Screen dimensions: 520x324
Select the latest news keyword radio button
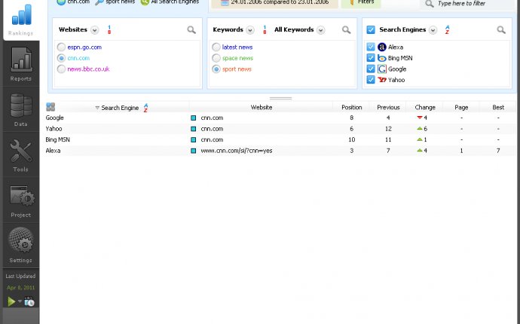point(216,47)
